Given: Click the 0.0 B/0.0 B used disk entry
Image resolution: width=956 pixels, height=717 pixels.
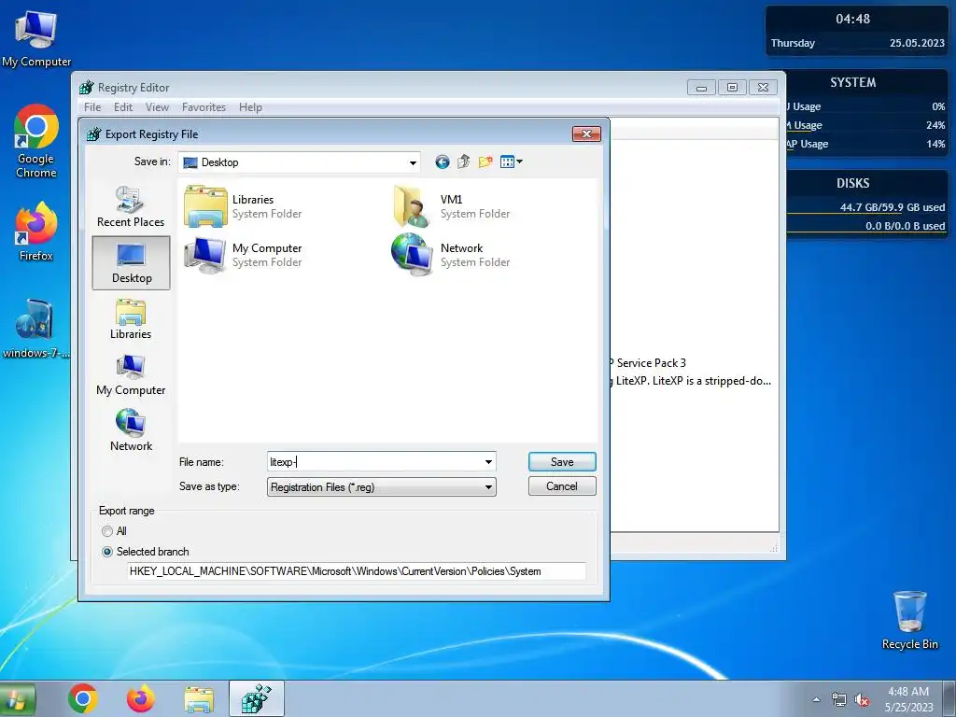Looking at the screenshot, I should tap(906, 226).
